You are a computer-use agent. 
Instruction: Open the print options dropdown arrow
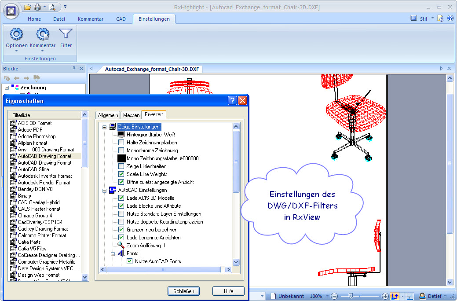[44, 7]
